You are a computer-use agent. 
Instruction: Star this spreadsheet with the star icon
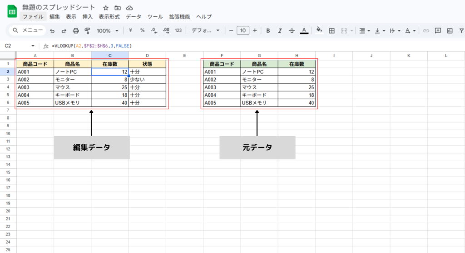106,8
